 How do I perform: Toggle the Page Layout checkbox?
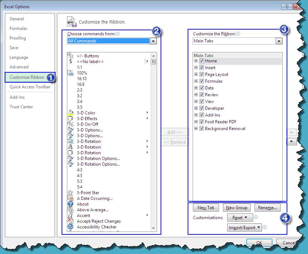(202, 74)
